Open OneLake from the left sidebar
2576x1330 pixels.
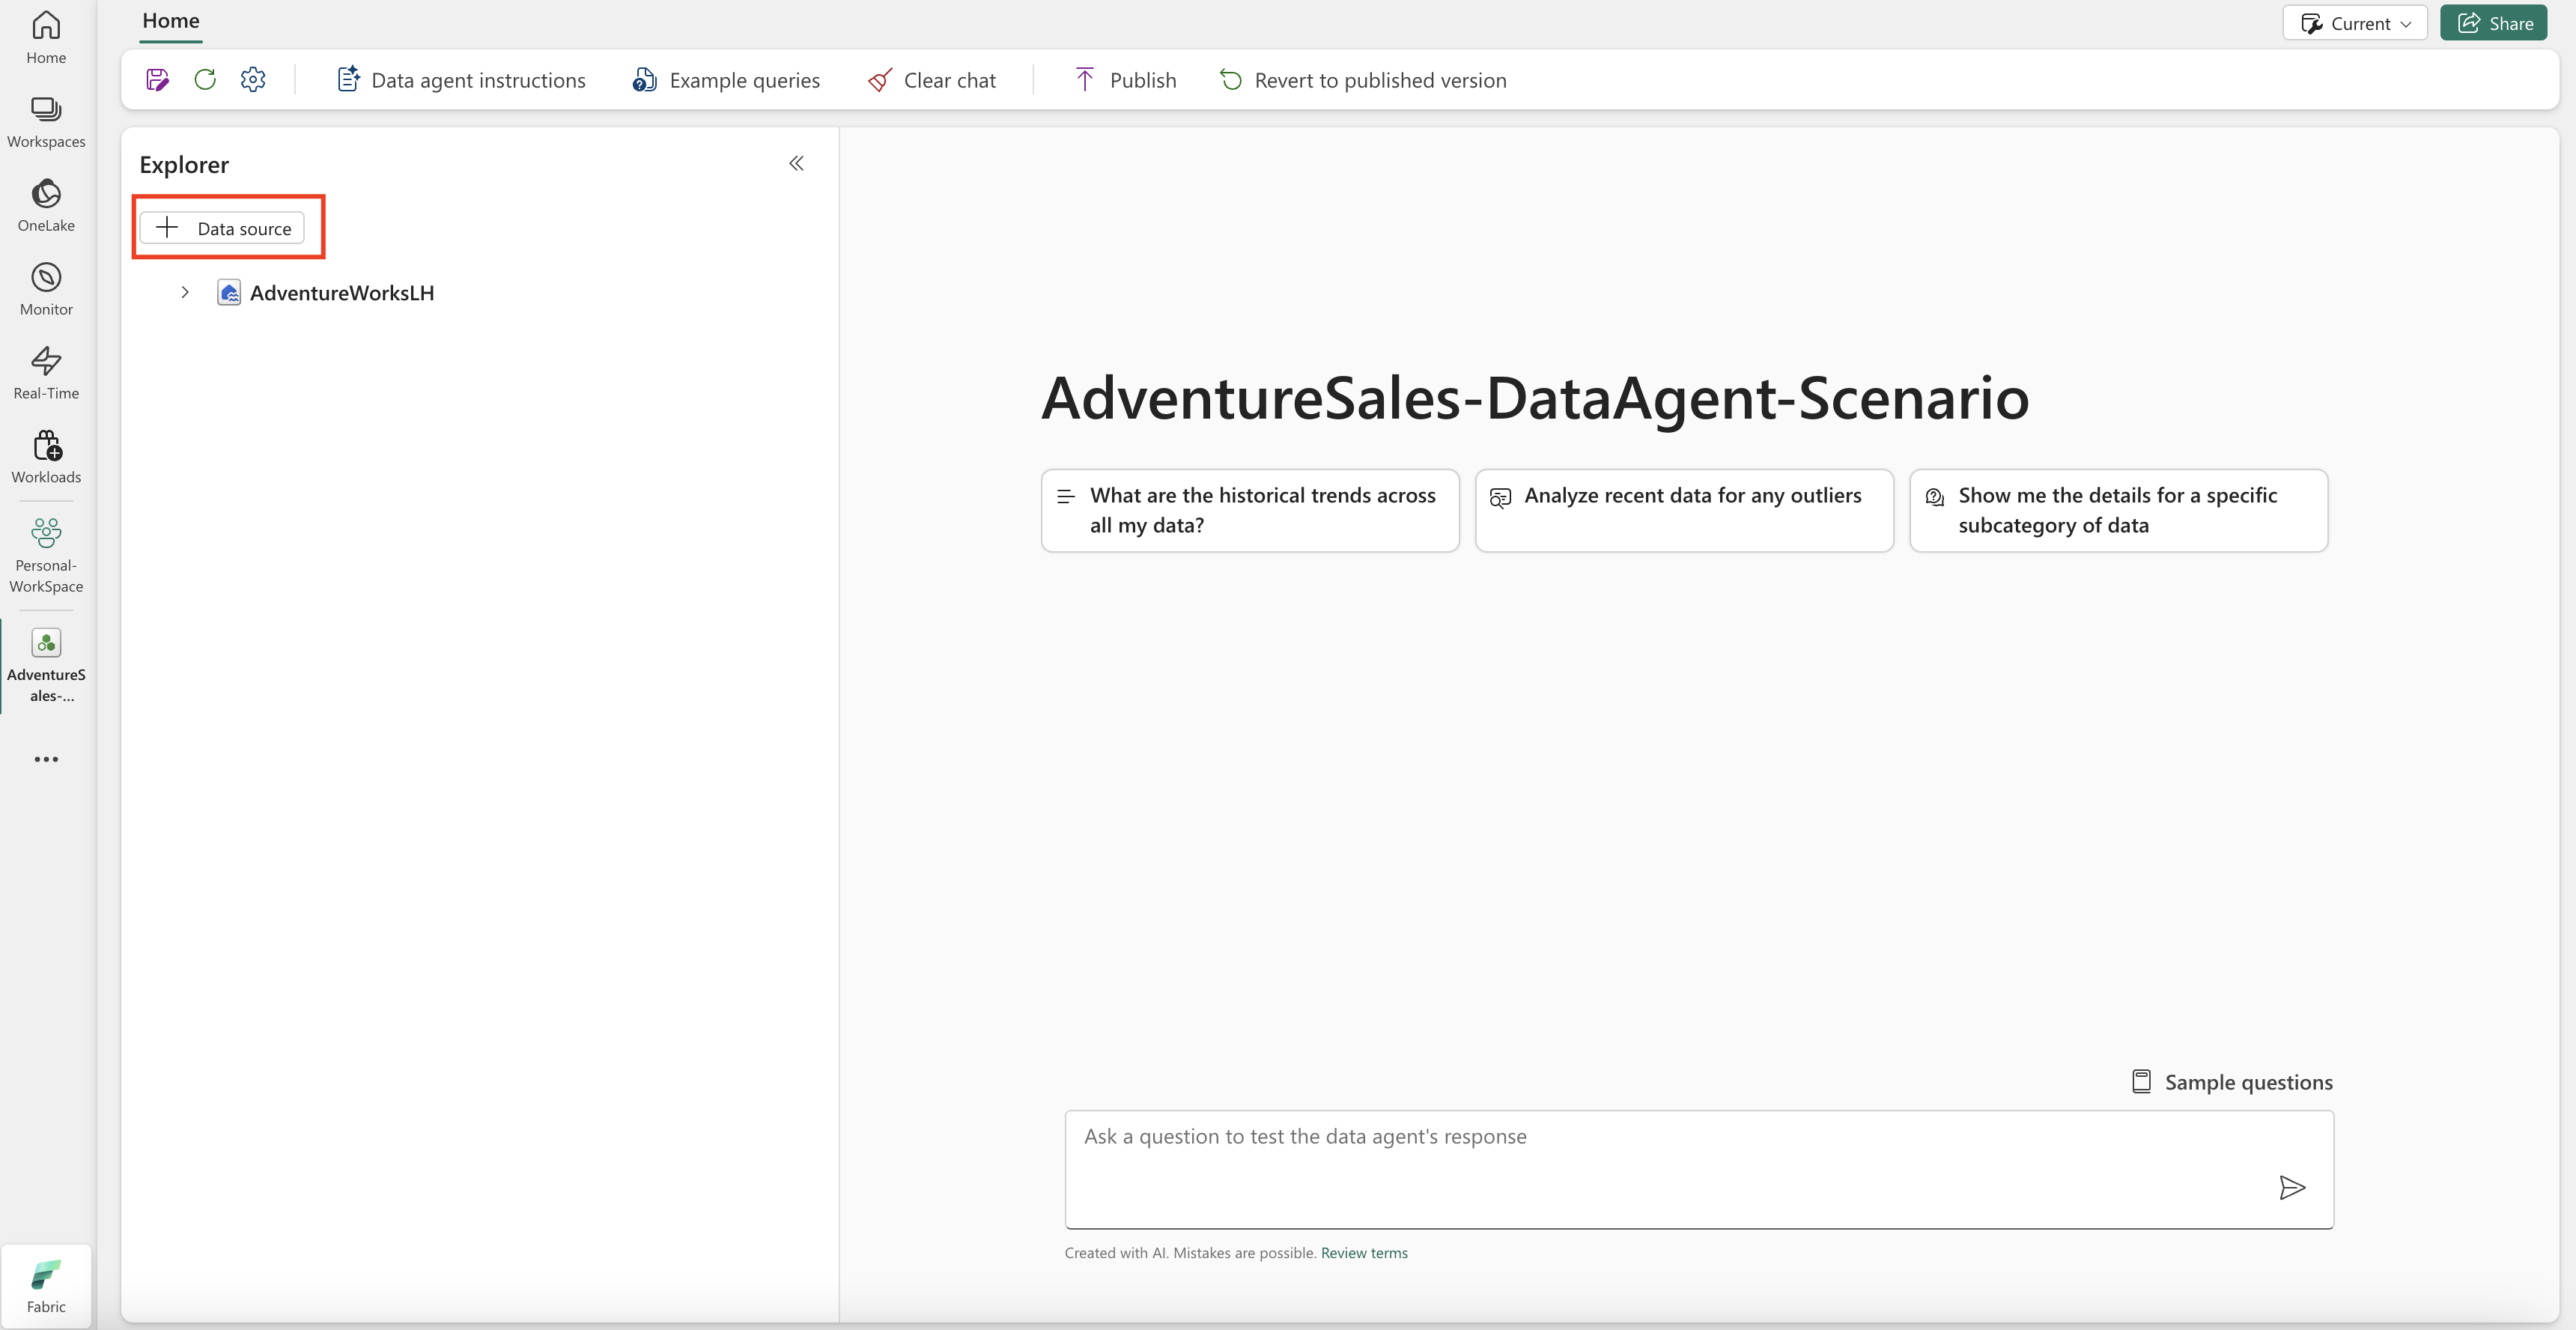46,206
